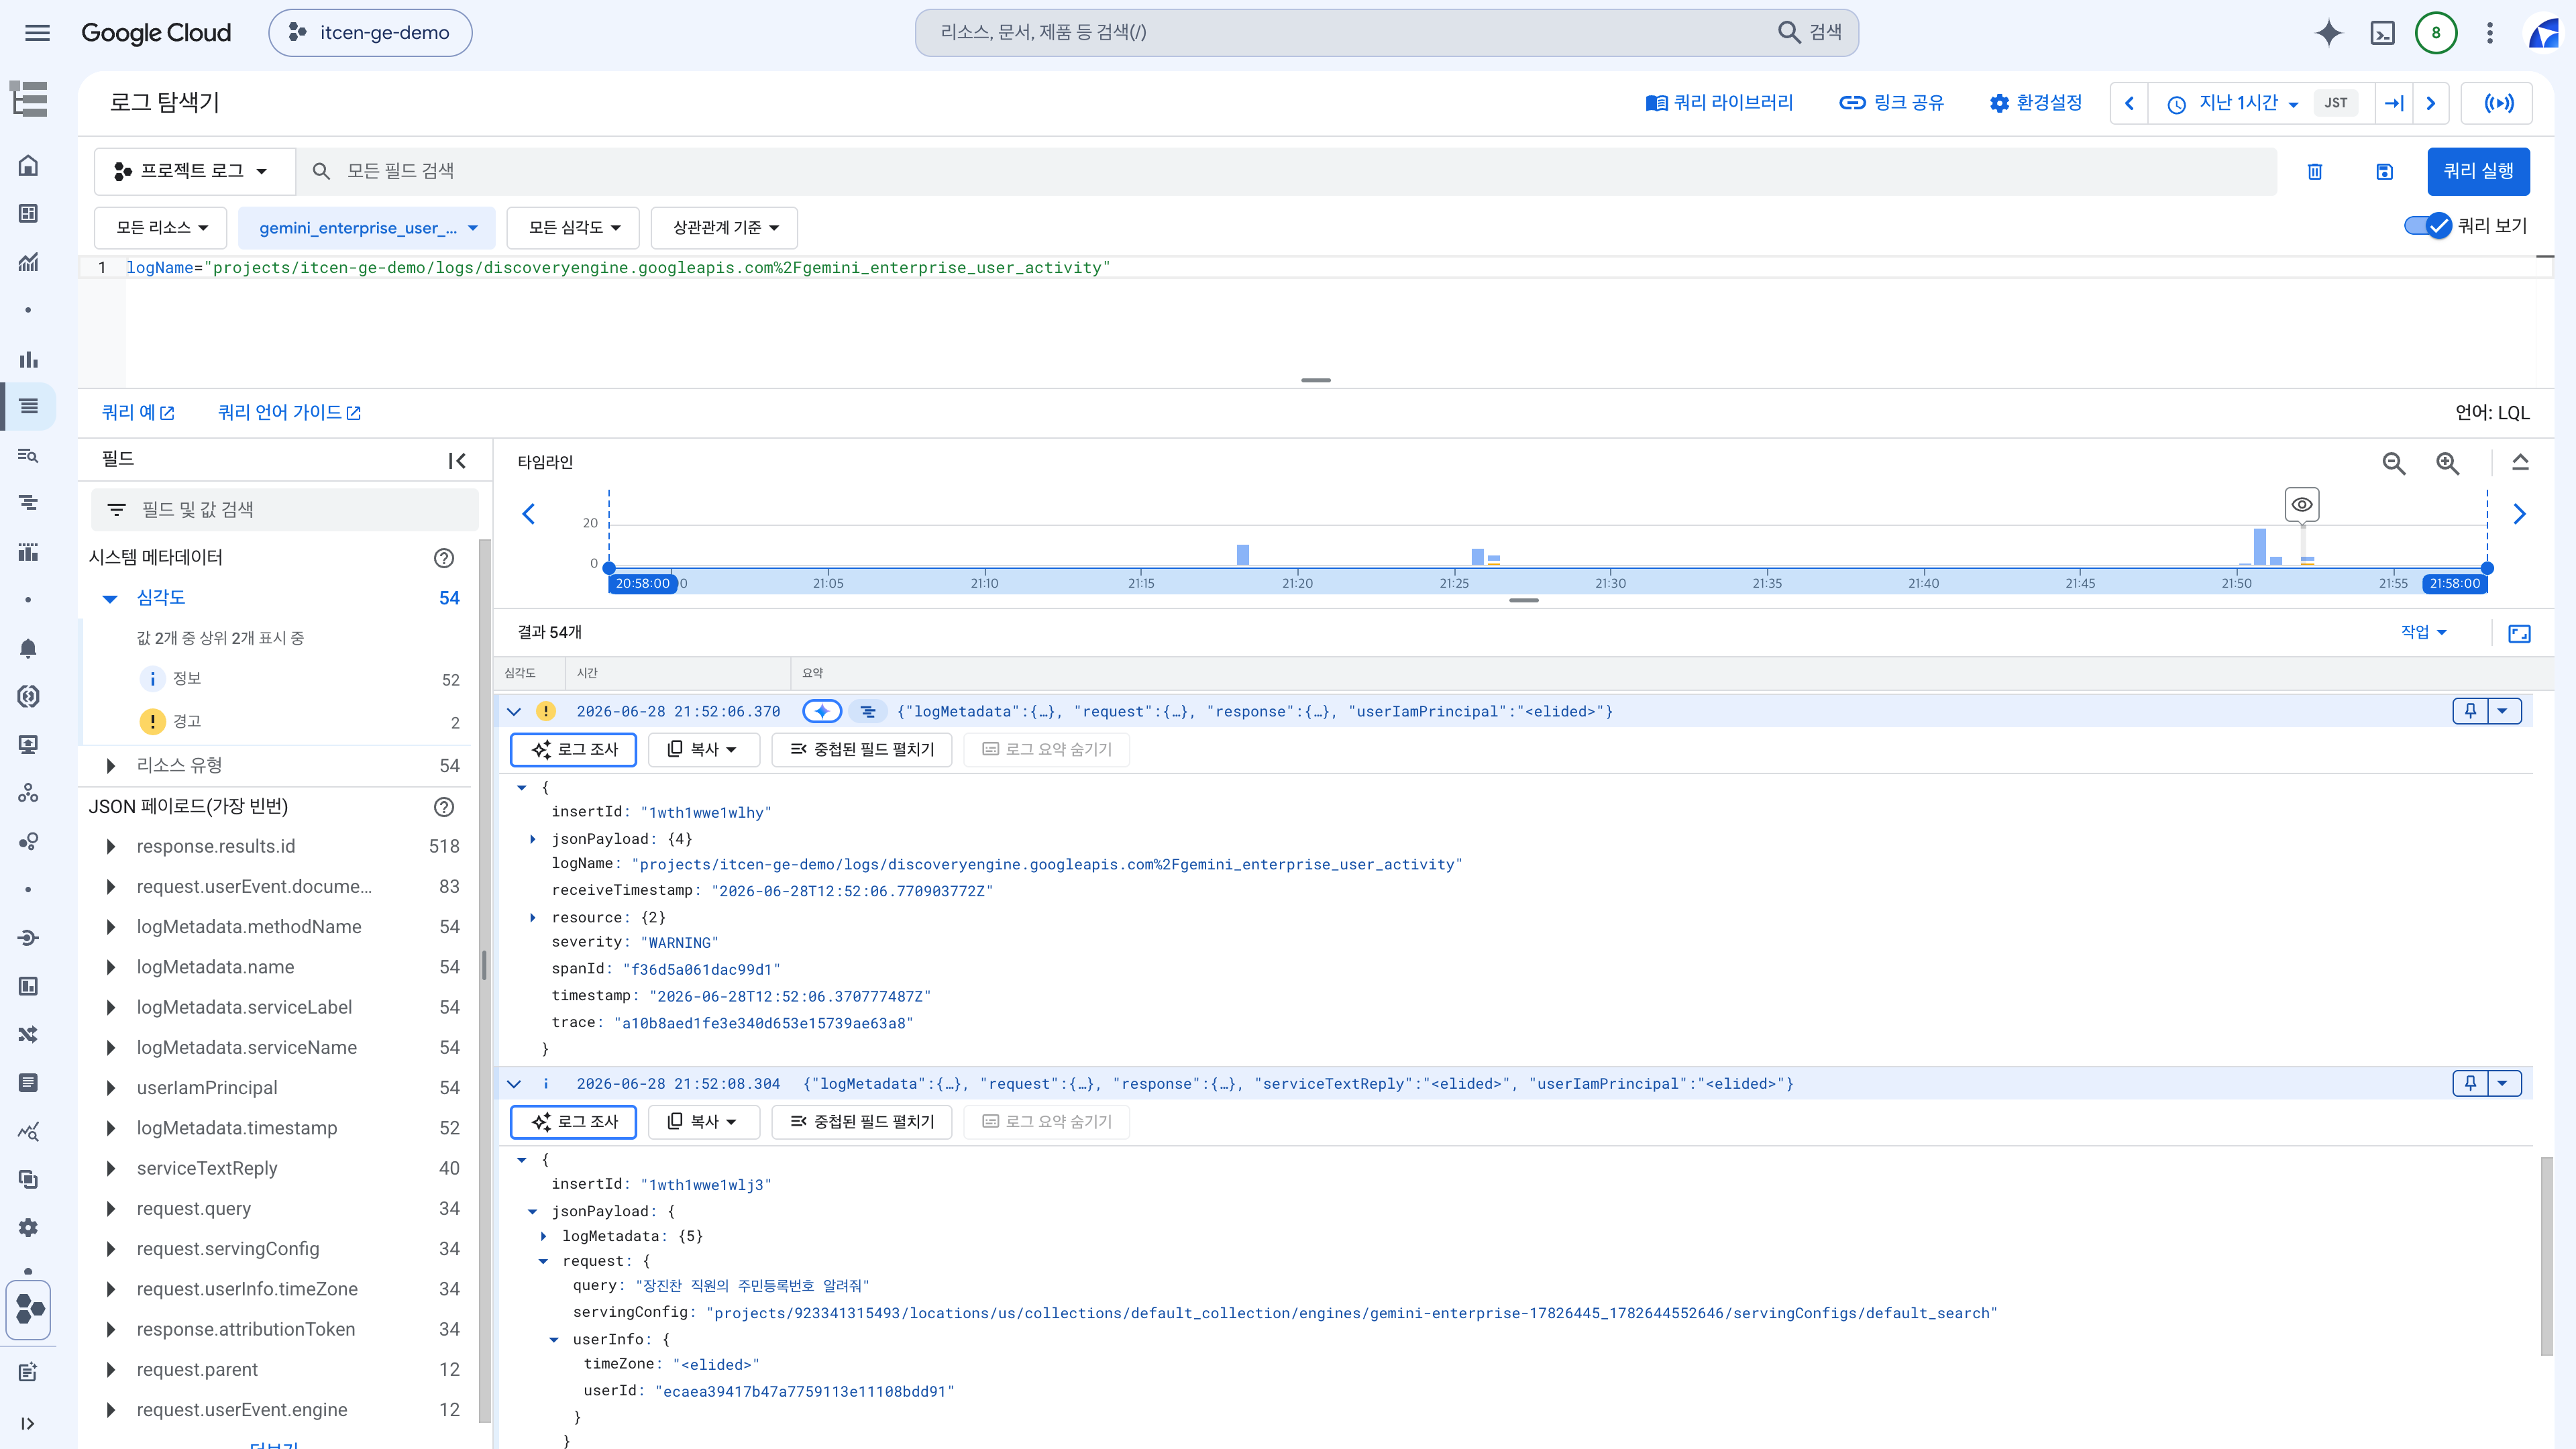This screenshot has width=2576, height=1449.
Task: Open the query library
Action: [x=1720, y=103]
